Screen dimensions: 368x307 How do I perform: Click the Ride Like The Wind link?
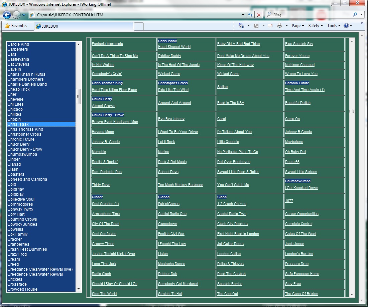point(173,90)
